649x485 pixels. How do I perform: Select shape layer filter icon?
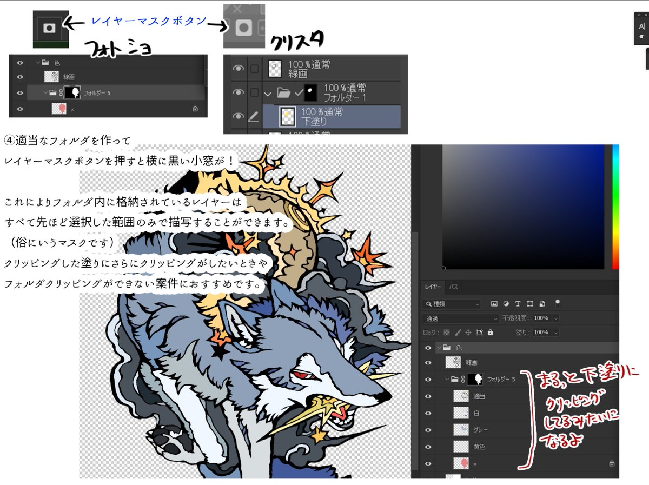[x=530, y=304]
